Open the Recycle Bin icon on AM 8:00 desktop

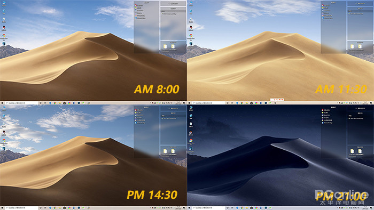(x=4, y=19)
